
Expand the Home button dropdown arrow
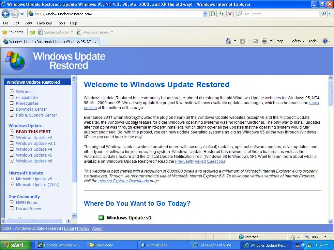[x=235, y=41]
